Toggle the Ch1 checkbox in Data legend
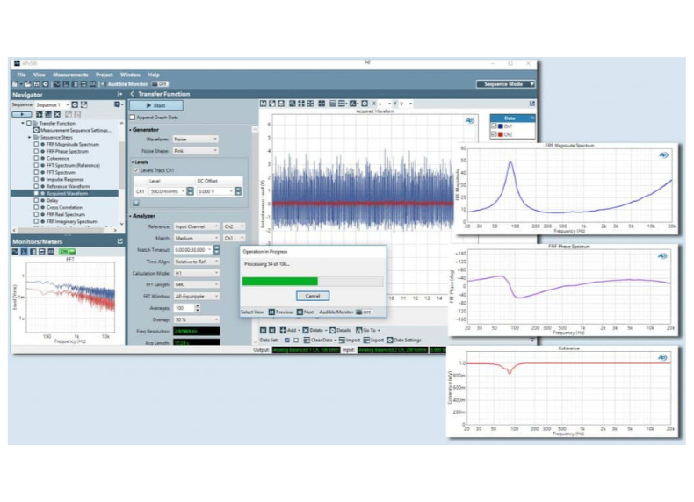The width and height of the screenshot is (694, 502). (x=494, y=126)
